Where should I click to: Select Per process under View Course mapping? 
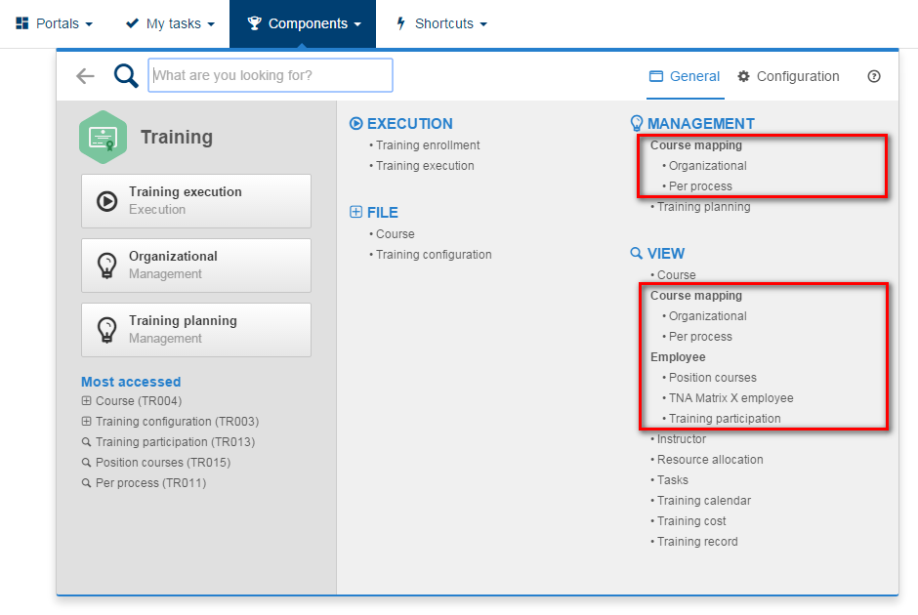click(700, 337)
